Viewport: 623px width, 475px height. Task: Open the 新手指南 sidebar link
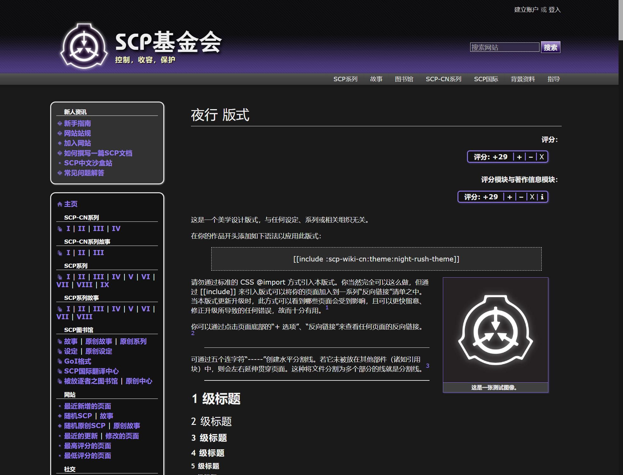click(x=77, y=123)
